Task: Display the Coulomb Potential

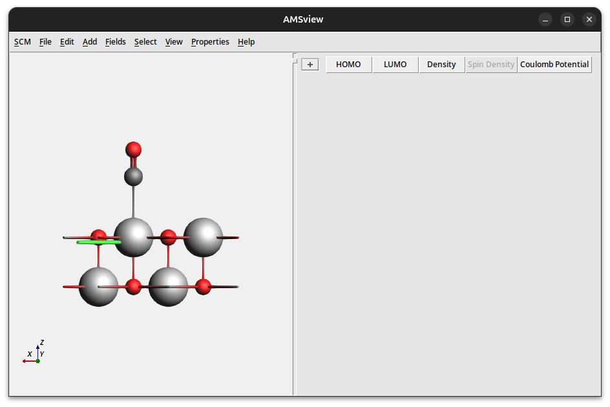Action: click(x=554, y=65)
